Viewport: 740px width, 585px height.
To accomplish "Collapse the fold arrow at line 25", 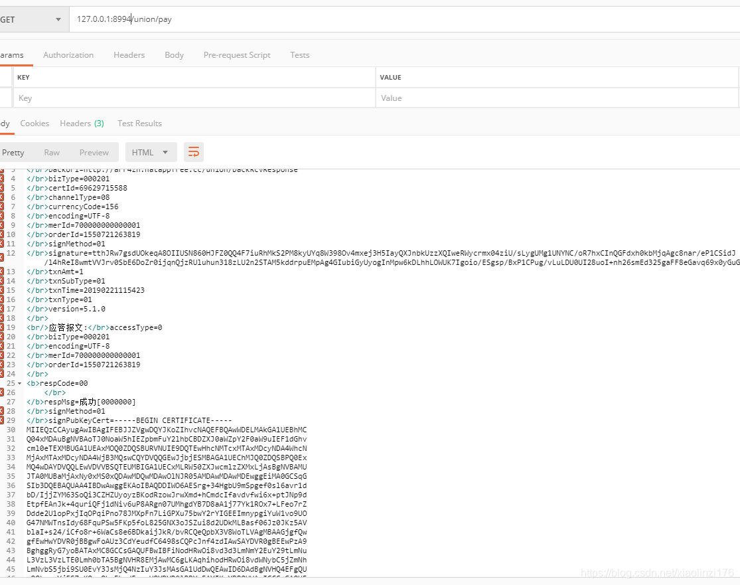I will pyautogui.click(x=19, y=383).
